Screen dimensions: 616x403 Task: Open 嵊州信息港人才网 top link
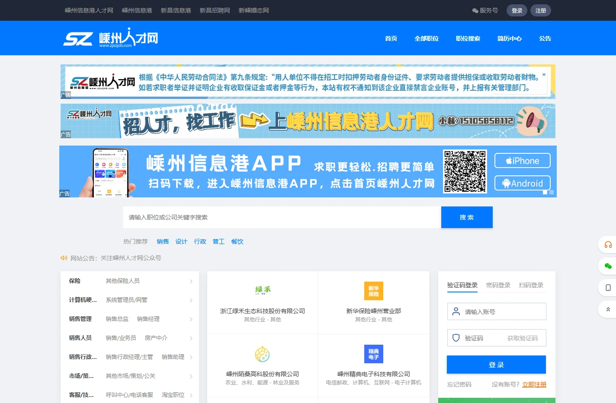click(x=89, y=10)
